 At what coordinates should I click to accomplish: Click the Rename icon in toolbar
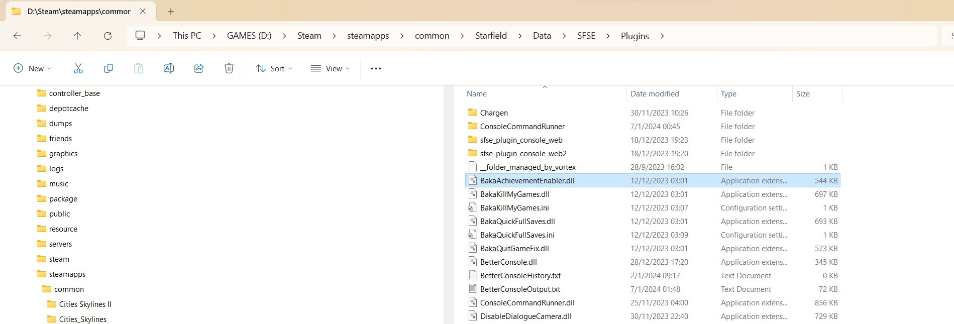[x=169, y=68]
